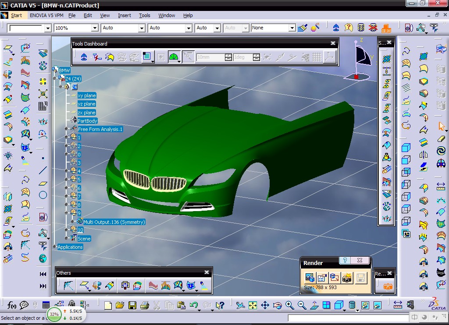Screen dimensions: 449x325
Task: Expand the Applications tree node
Action: click(x=54, y=246)
